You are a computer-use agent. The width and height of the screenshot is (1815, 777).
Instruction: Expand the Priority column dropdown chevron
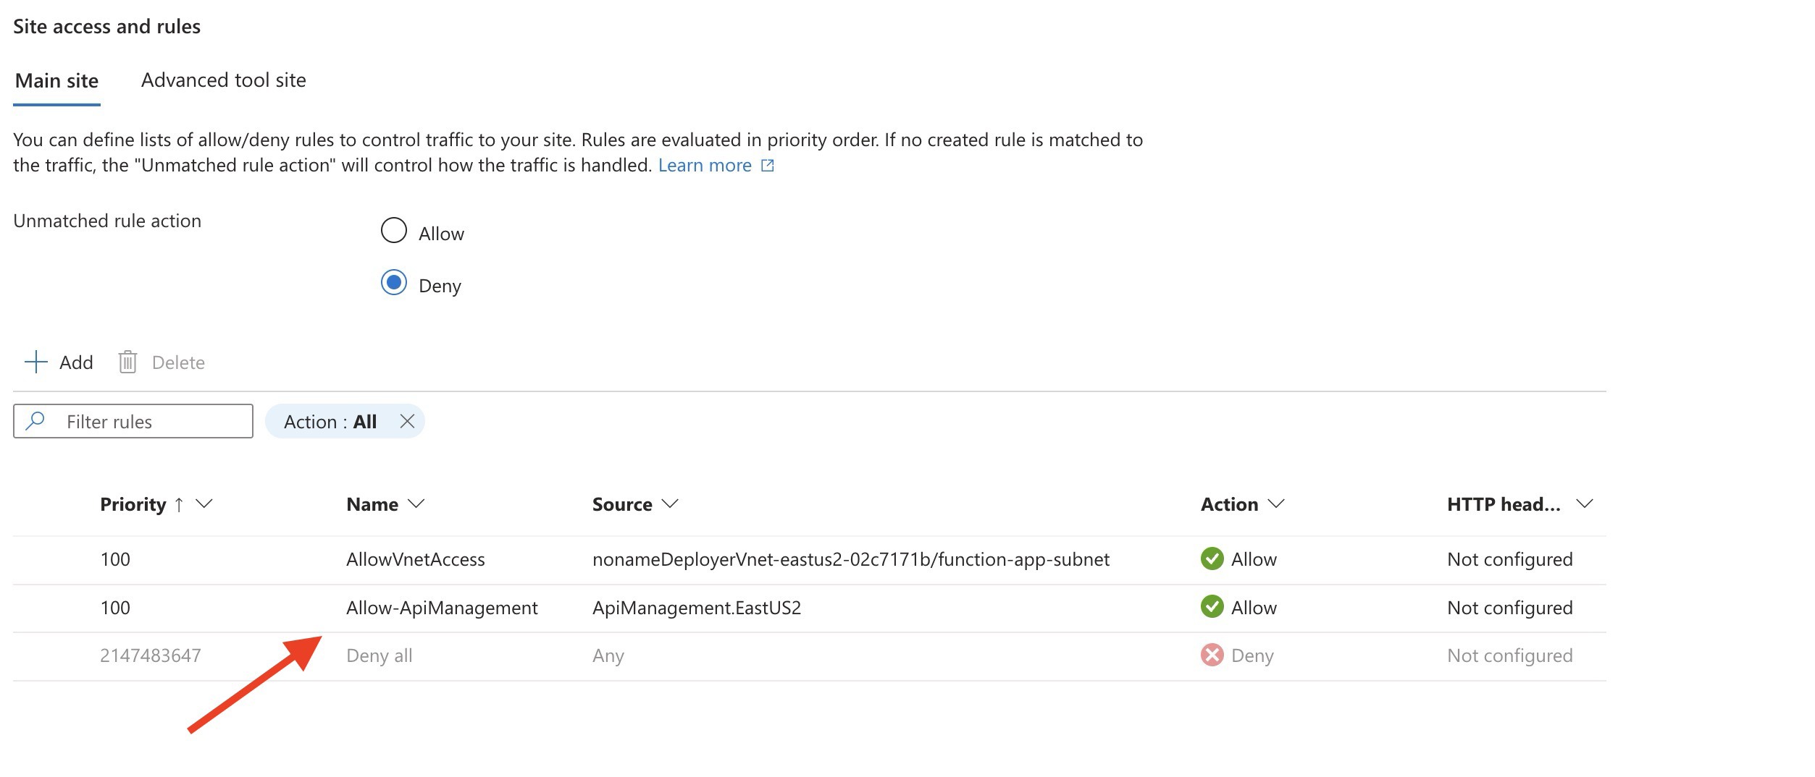tap(204, 504)
